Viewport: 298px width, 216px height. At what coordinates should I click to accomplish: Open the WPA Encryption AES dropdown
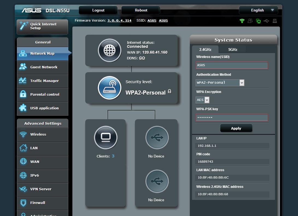point(202,100)
